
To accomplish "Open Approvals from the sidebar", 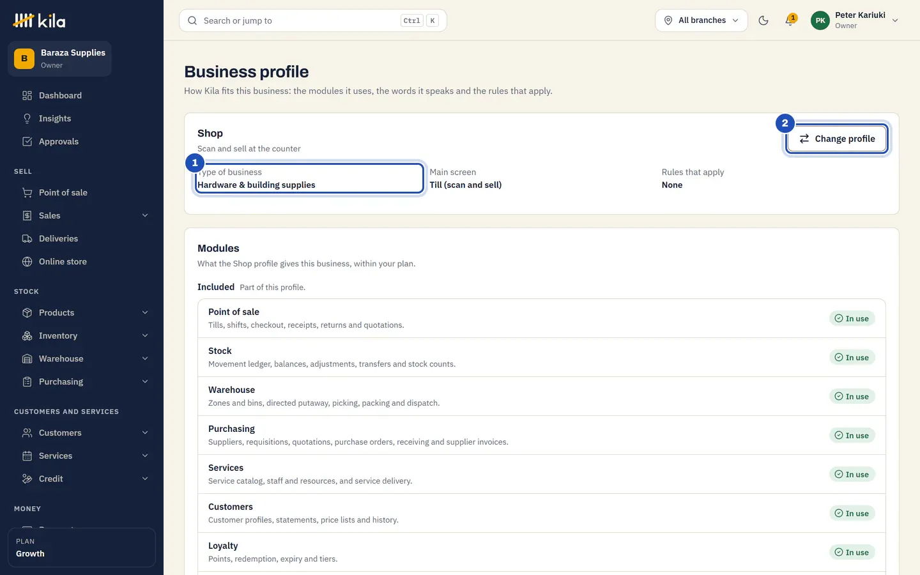I will pos(82,141).
